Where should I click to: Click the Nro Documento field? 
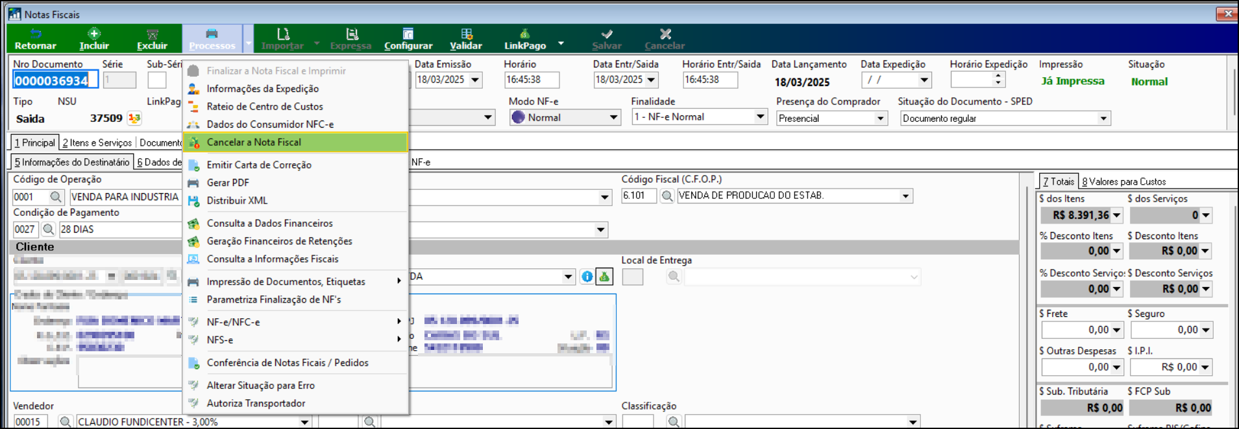pyautogui.click(x=55, y=80)
